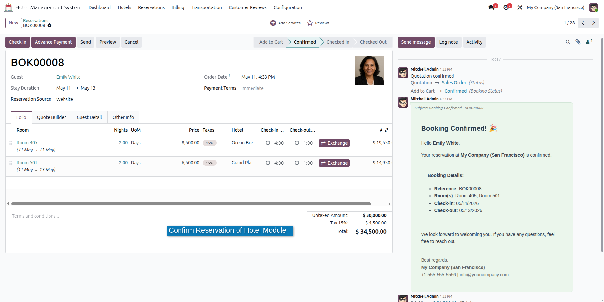This screenshot has width=604, height=302.
Task: Select the Confirmed status stage
Action: pos(305,42)
